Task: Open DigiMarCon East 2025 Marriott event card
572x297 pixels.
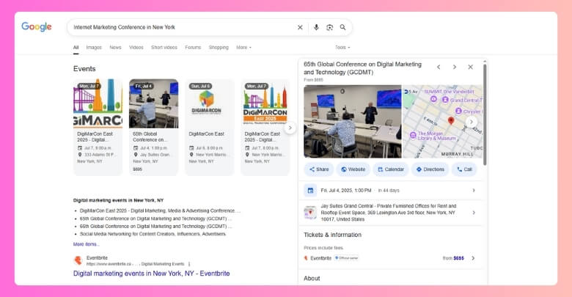Action: pos(265,128)
